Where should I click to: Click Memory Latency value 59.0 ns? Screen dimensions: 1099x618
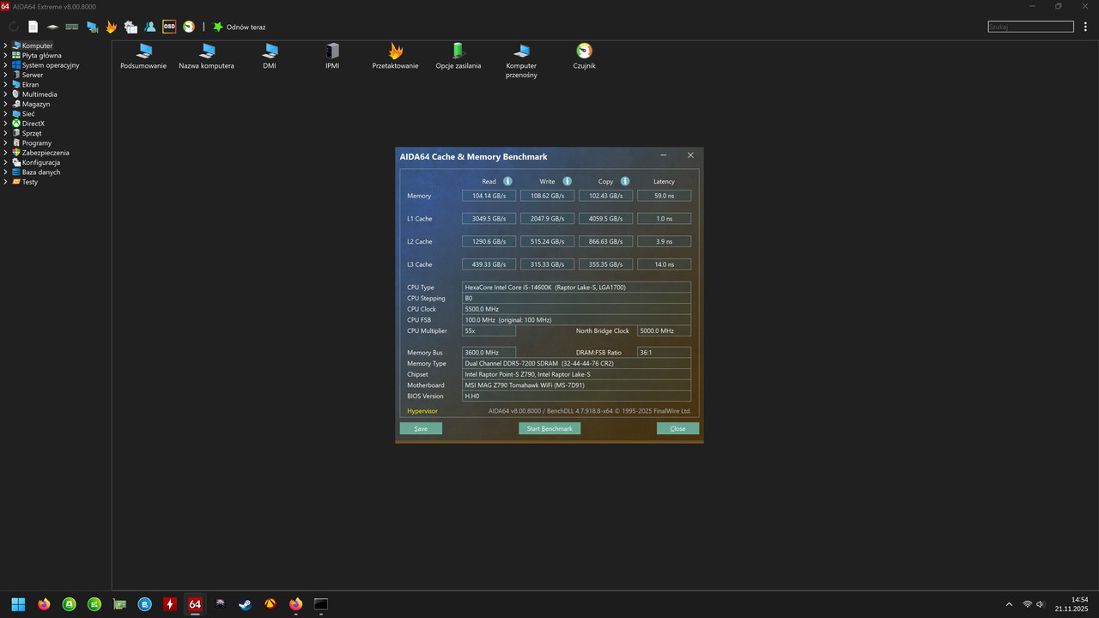[664, 196]
